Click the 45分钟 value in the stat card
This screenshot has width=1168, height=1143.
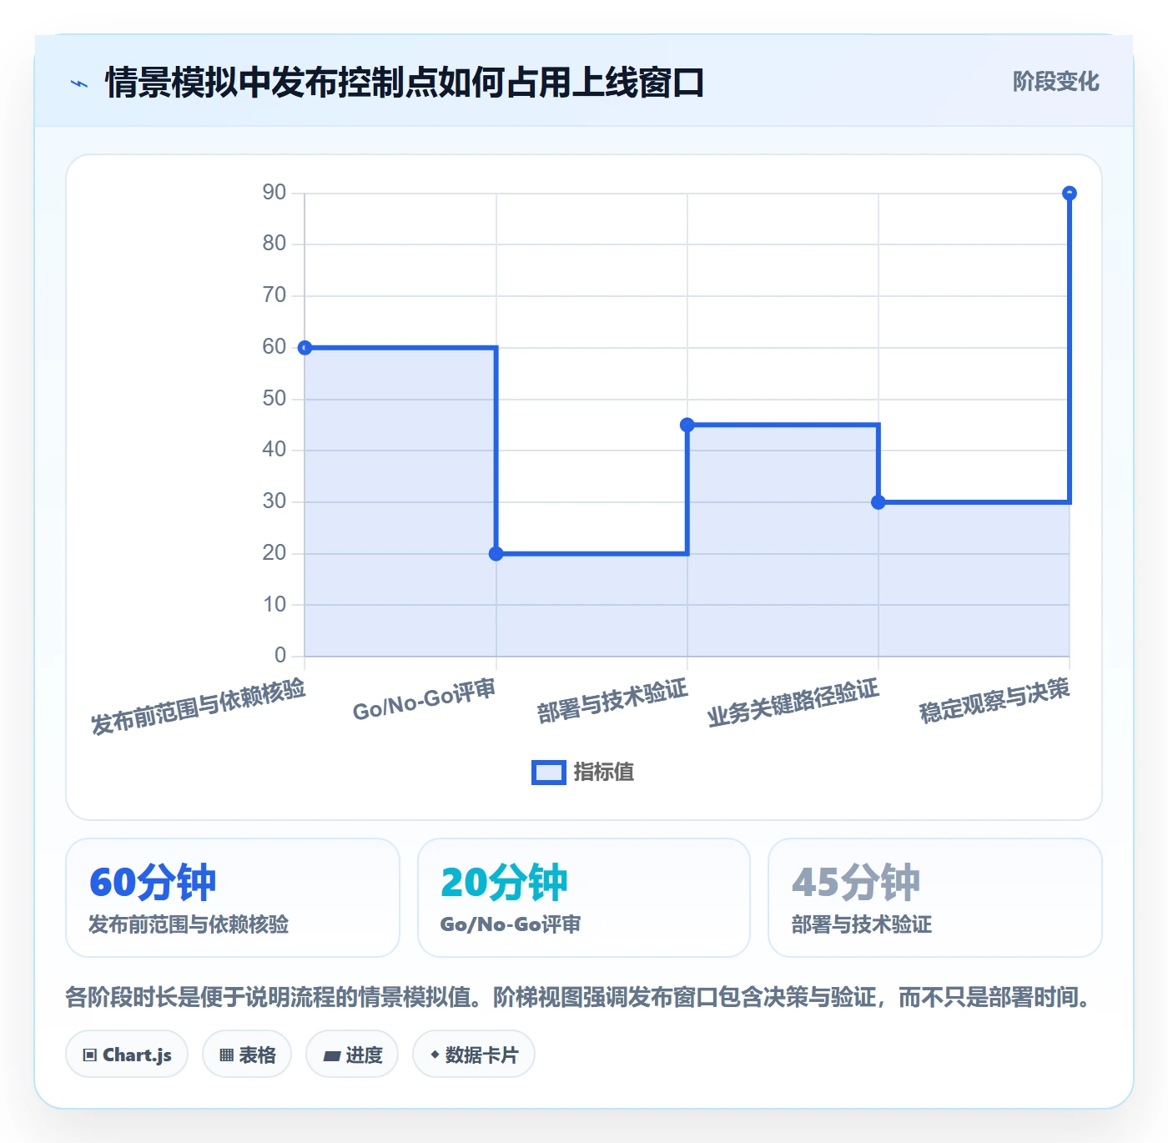(856, 882)
